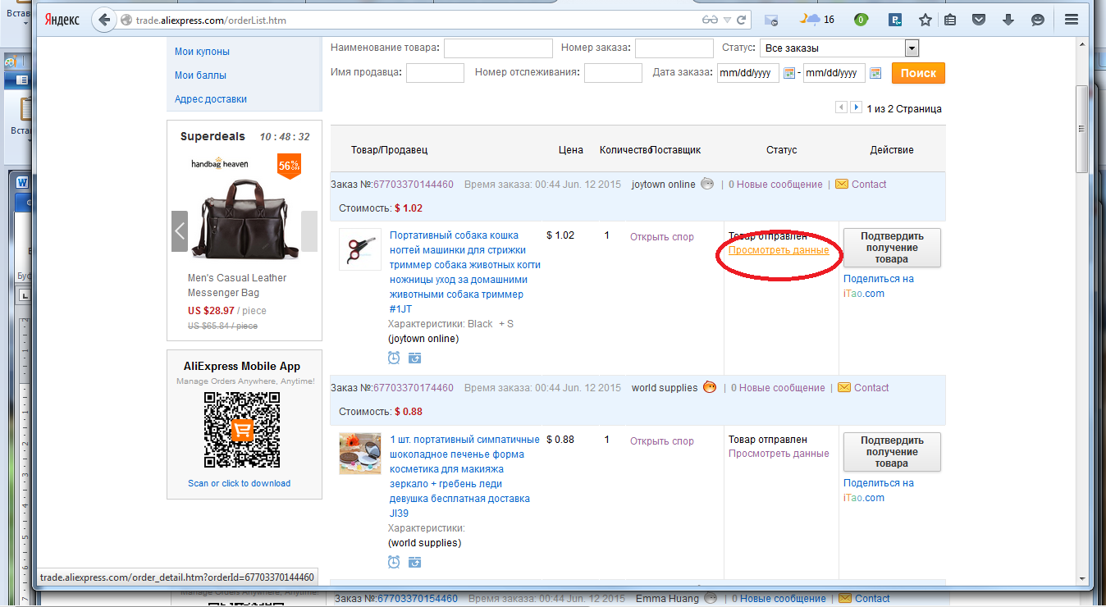This screenshot has height=607, width=1106.
Task: Show previous Superdeals item with left arrow
Action: (180, 230)
